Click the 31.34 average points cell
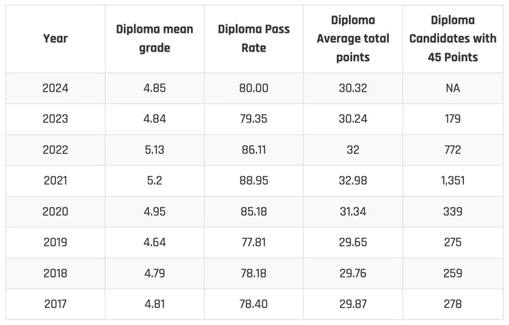 click(x=353, y=212)
